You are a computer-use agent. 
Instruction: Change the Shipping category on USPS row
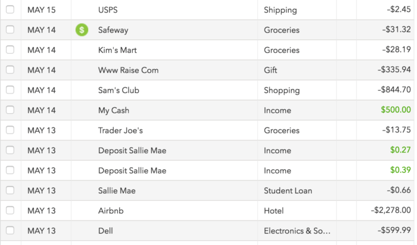[x=281, y=10]
